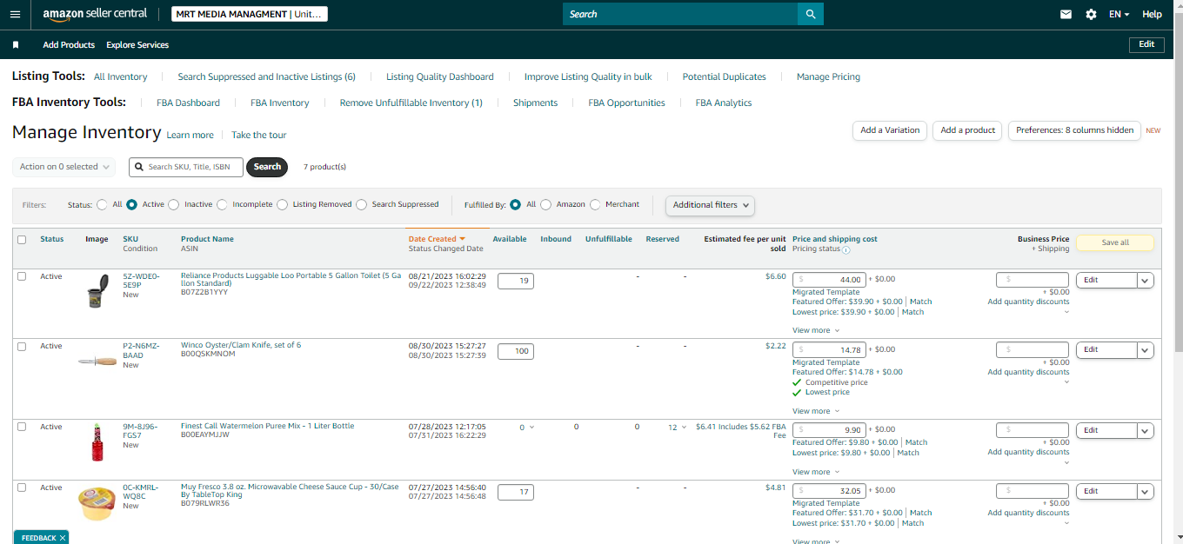This screenshot has width=1183, height=544.
Task: Toggle the select-all products checkbox
Action: click(22, 240)
